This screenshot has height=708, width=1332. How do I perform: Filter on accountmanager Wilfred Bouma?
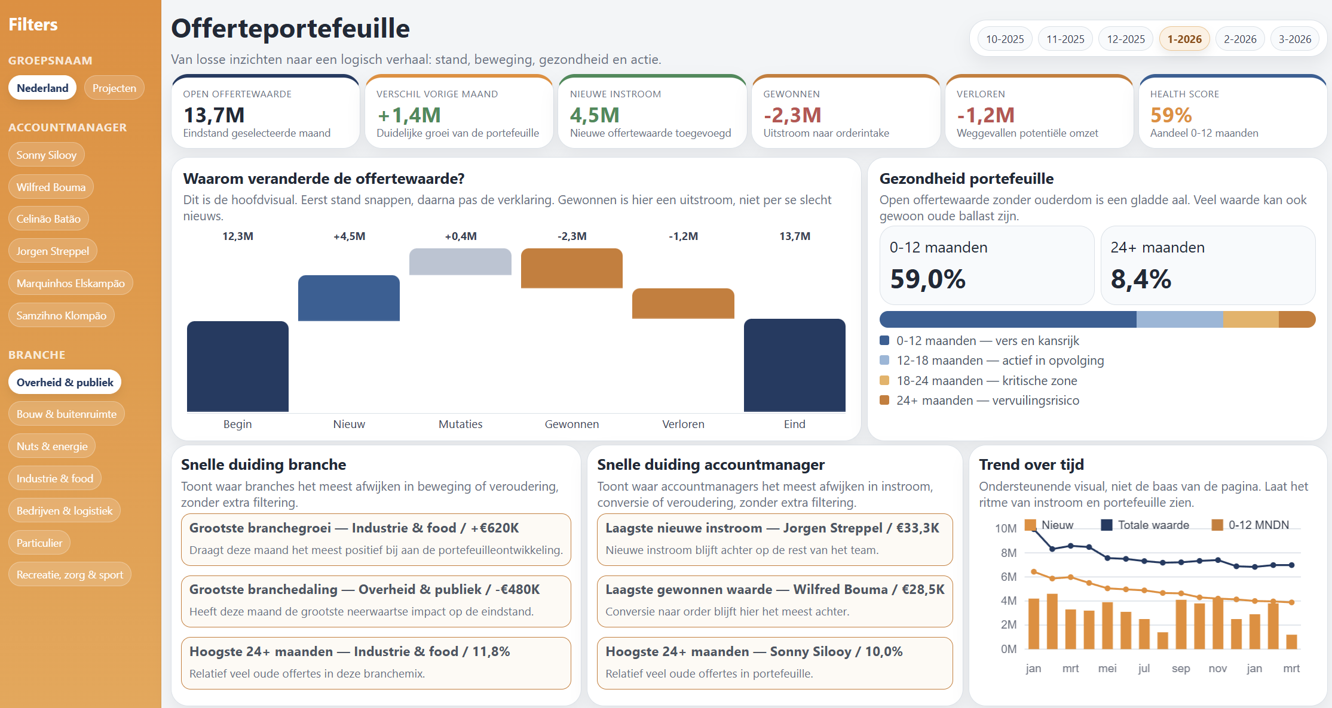pyautogui.click(x=51, y=186)
